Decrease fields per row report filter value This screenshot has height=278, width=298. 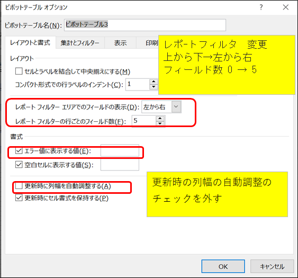point(160,123)
